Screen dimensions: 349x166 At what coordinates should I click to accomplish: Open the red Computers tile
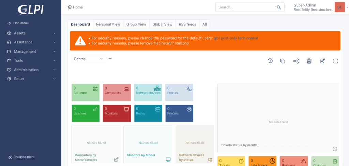point(117,93)
